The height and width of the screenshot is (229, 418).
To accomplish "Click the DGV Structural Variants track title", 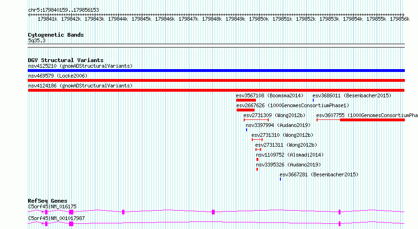I will coord(66,60).
